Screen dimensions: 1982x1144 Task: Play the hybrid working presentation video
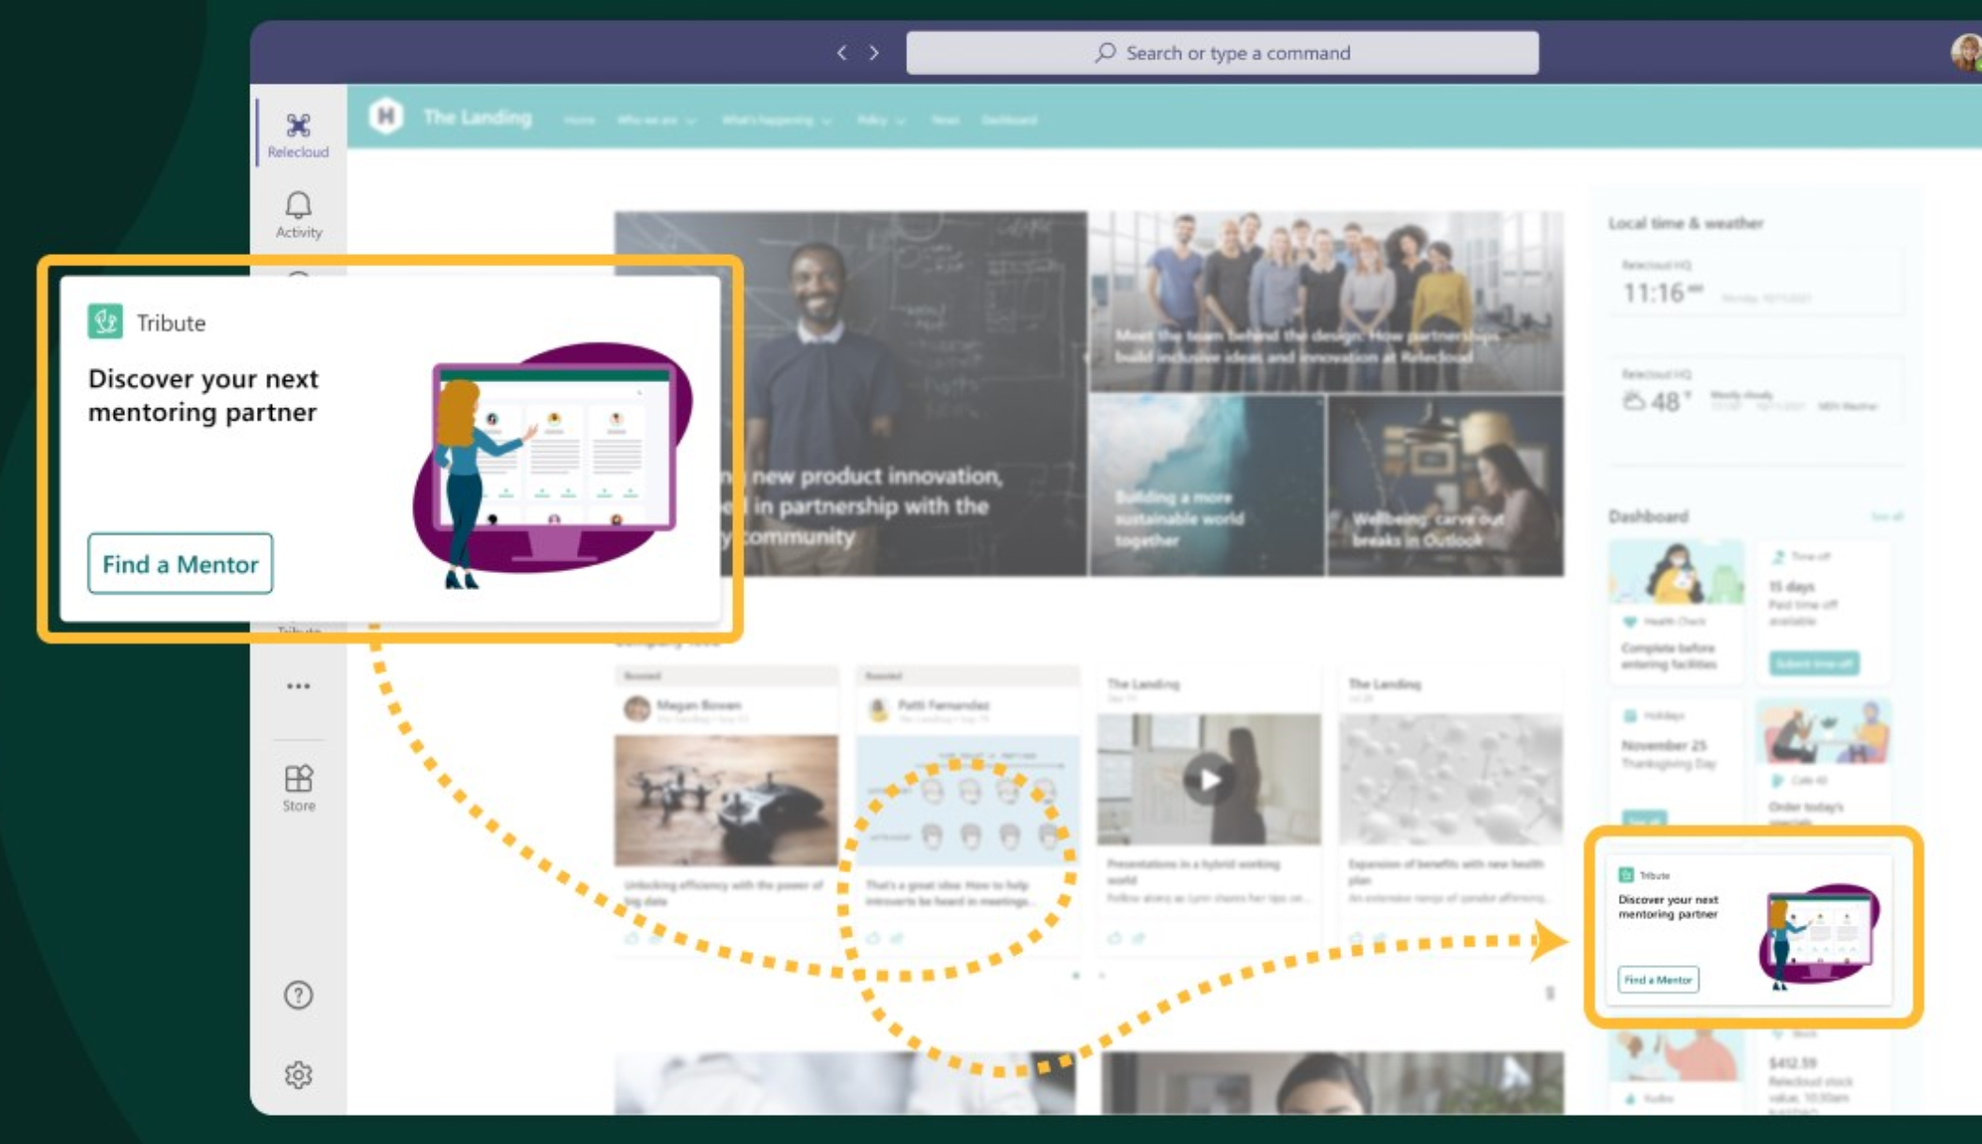1208,779
